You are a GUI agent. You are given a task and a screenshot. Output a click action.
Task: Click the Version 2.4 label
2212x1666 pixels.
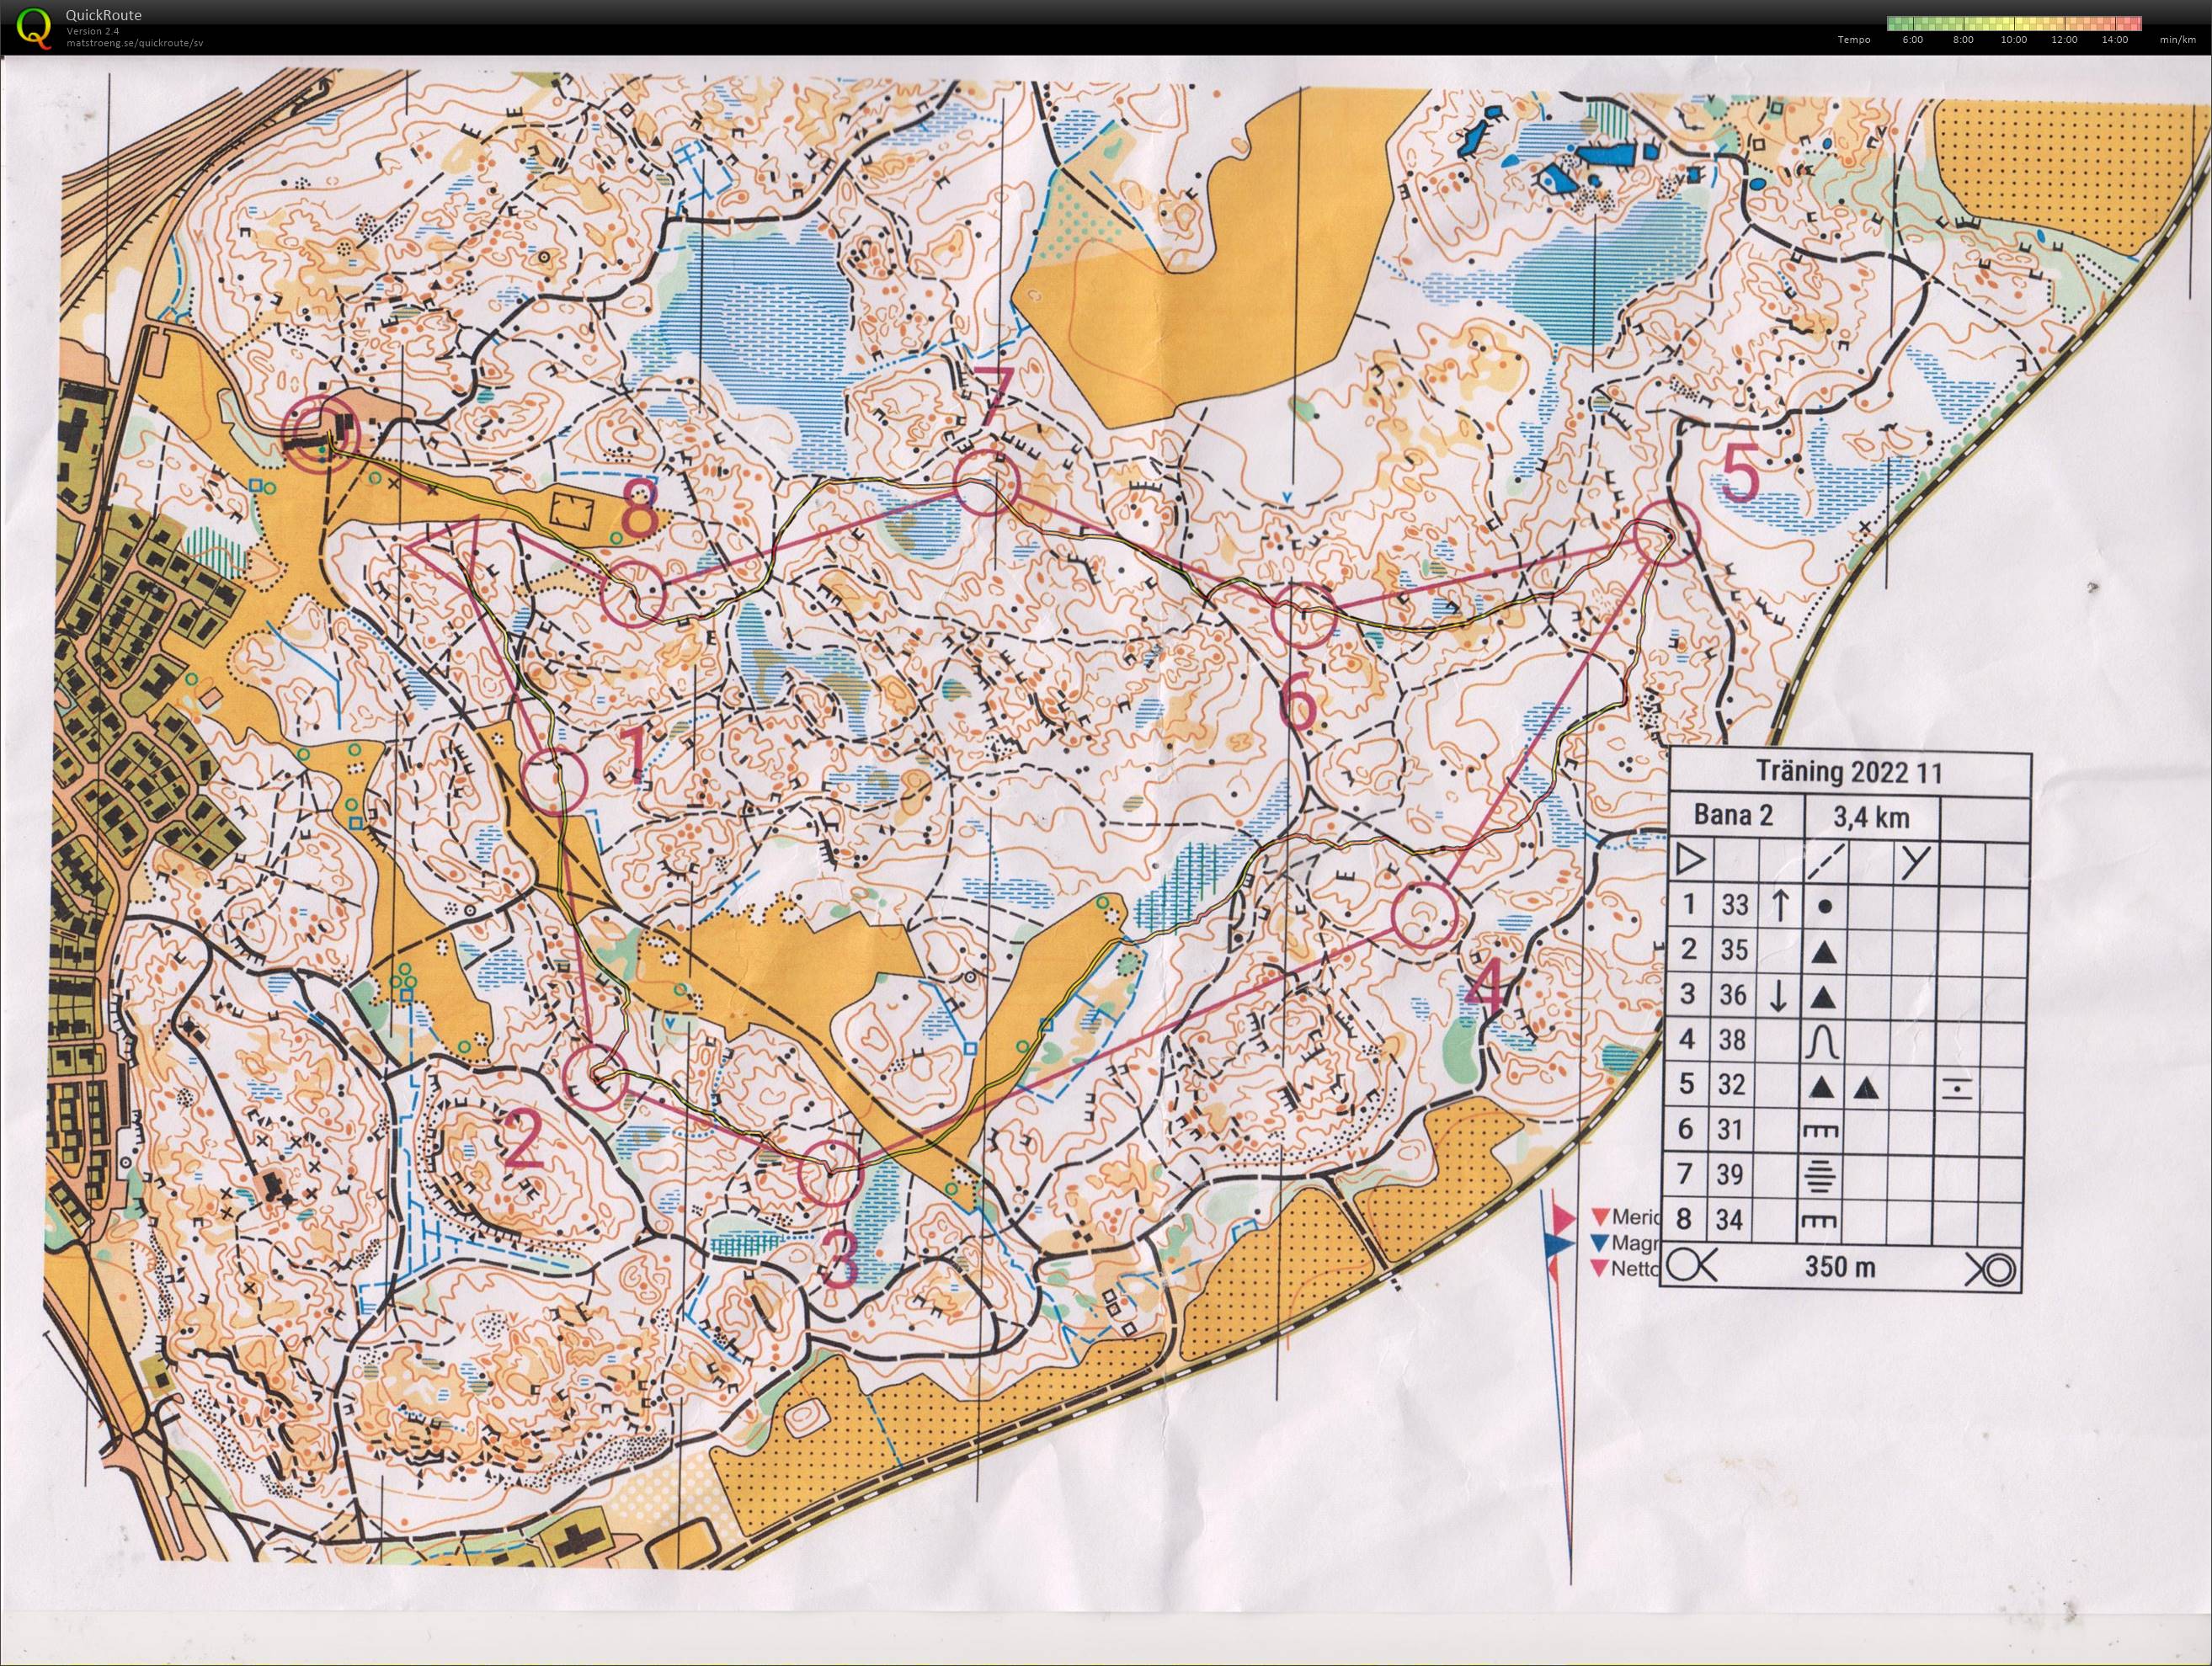92,31
